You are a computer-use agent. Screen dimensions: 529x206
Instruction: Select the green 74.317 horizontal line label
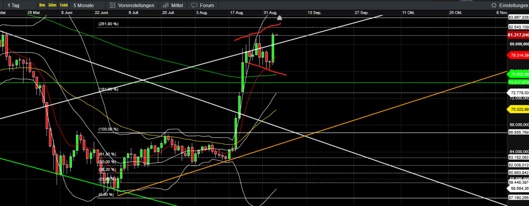point(518,82)
